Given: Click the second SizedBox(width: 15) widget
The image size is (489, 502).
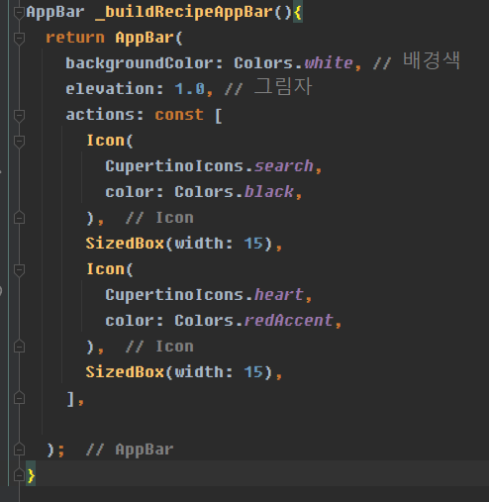Looking at the screenshot, I should tap(179, 372).
